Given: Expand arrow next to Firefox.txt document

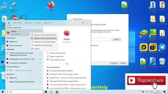Looking at the screenshot, I should pos(40,78).
